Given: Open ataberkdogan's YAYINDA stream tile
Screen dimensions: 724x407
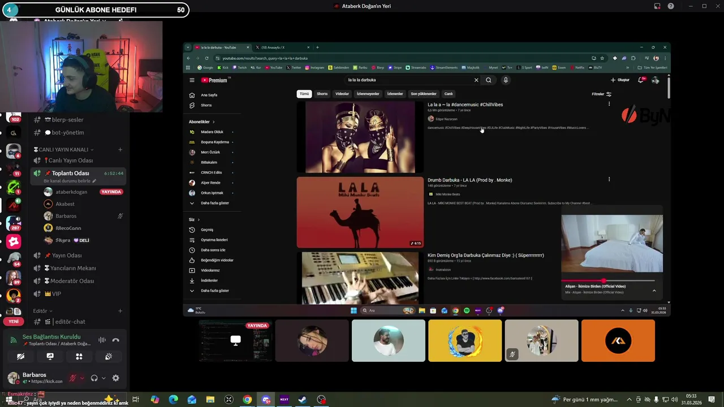Looking at the screenshot, I should pos(235,341).
